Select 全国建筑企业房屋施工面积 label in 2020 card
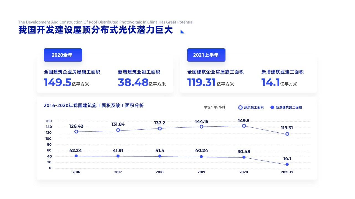This screenshot has width=355, height=199. coord(72,72)
